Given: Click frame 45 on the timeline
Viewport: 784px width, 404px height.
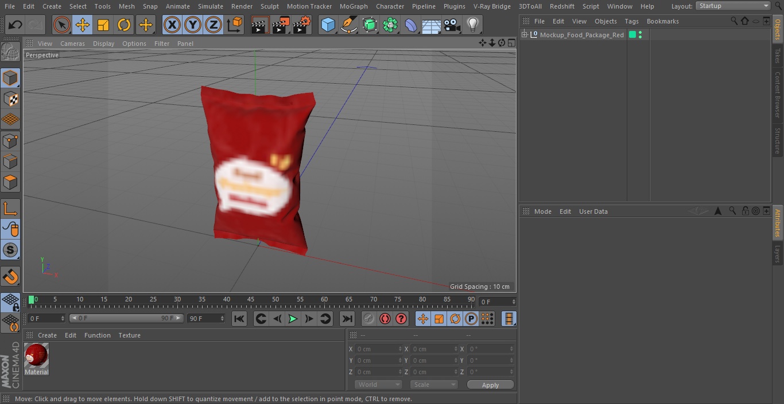Looking at the screenshot, I should (251, 300).
